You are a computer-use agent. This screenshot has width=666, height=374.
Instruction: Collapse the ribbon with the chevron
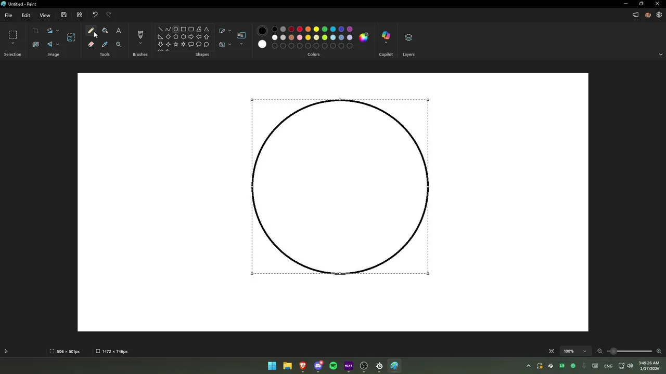(x=661, y=55)
